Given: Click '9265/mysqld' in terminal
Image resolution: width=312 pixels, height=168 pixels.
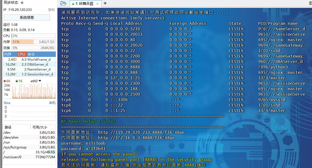Looking at the screenshot, I should 272,100.
